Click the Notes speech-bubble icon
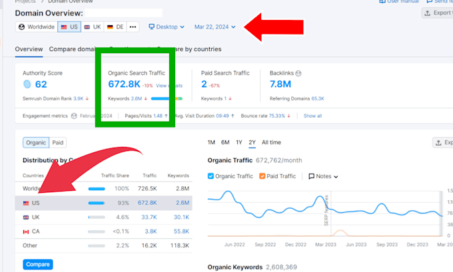This screenshot has width=453, height=272. (x=312, y=176)
